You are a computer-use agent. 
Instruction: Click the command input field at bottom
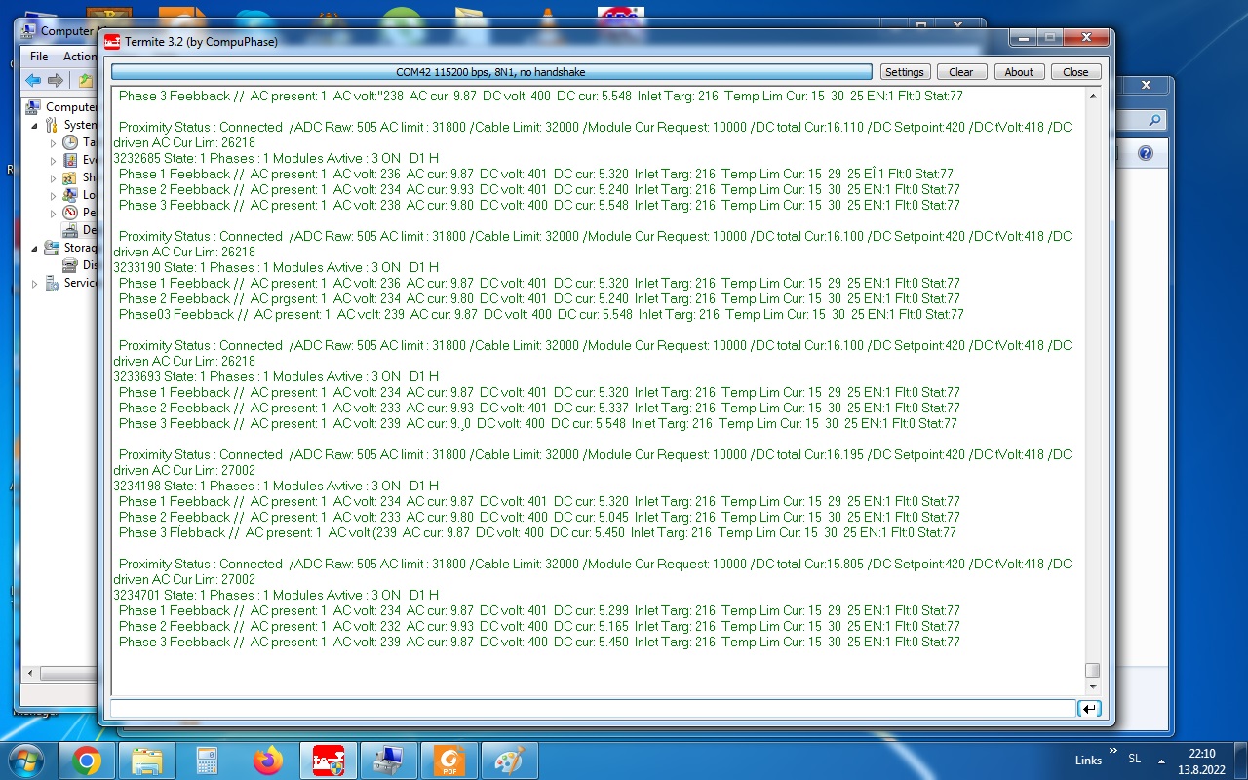pyautogui.click(x=592, y=709)
